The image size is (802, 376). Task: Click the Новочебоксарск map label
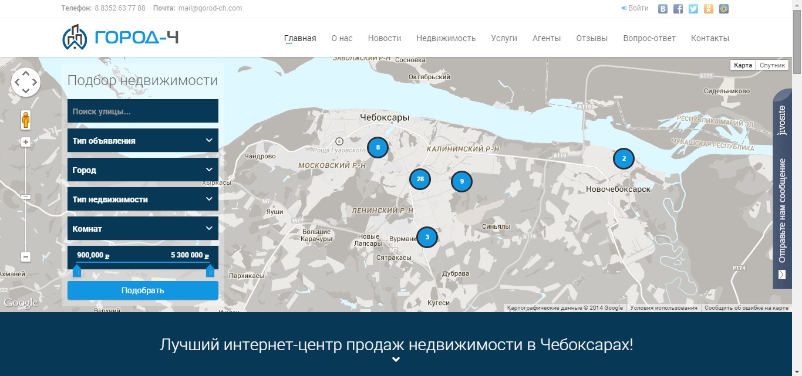click(x=618, y=189)
